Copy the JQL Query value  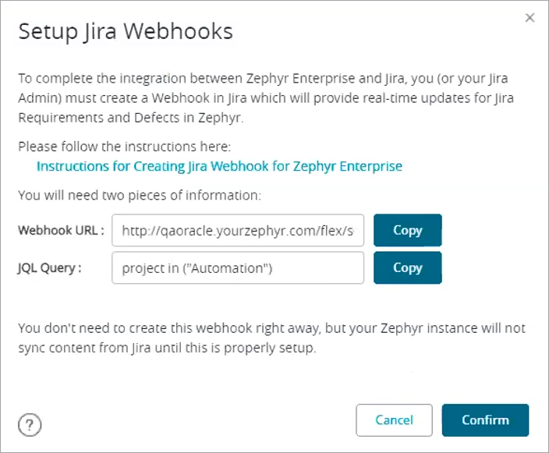pos(407,267)
